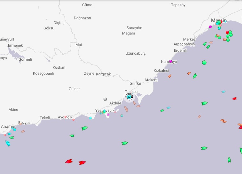Click the gray circle marker northwest of Akdere
This screenshot has width=242, height=174.
coord(105,99)
